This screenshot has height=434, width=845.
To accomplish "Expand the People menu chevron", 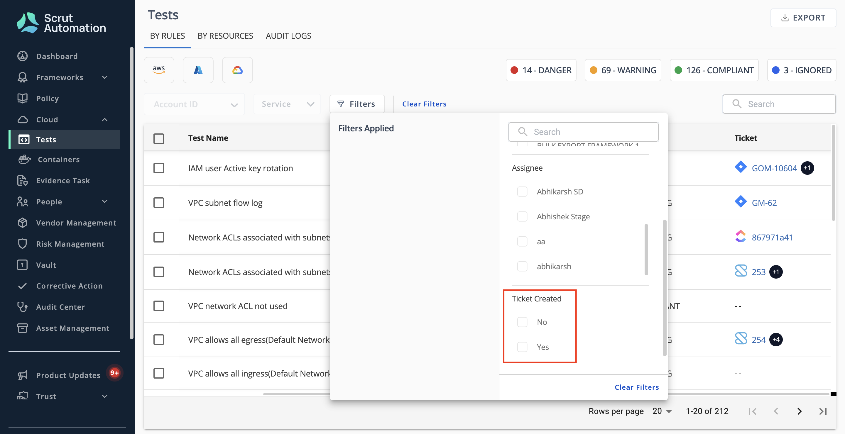I will (x=105, y=201).
